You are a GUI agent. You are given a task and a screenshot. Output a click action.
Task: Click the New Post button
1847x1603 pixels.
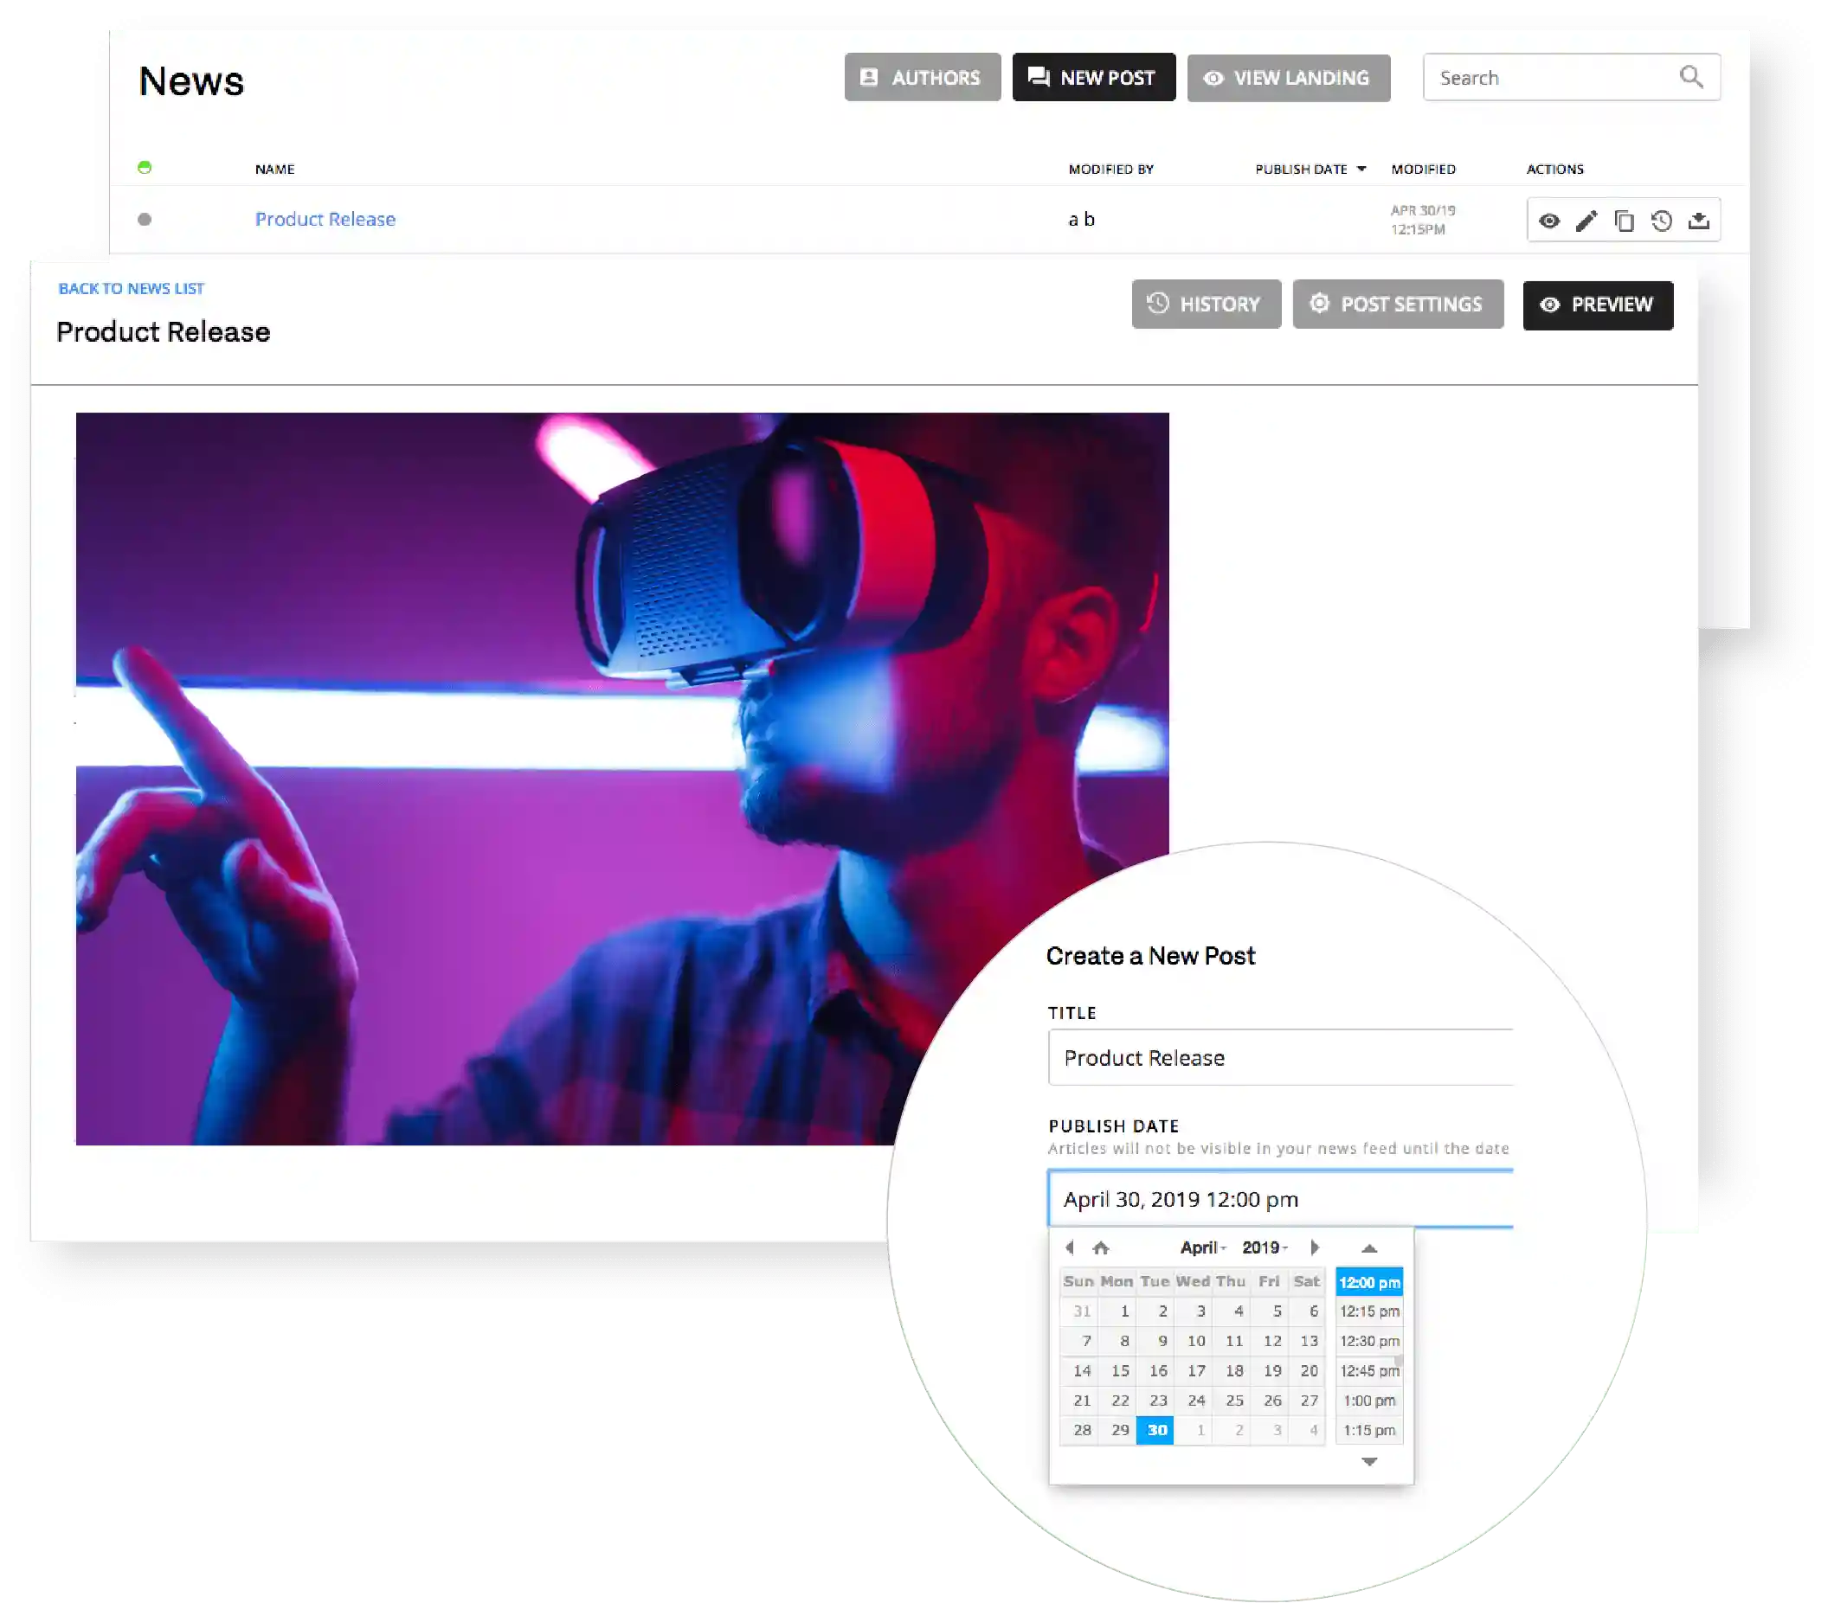(x=1093, y=78)
